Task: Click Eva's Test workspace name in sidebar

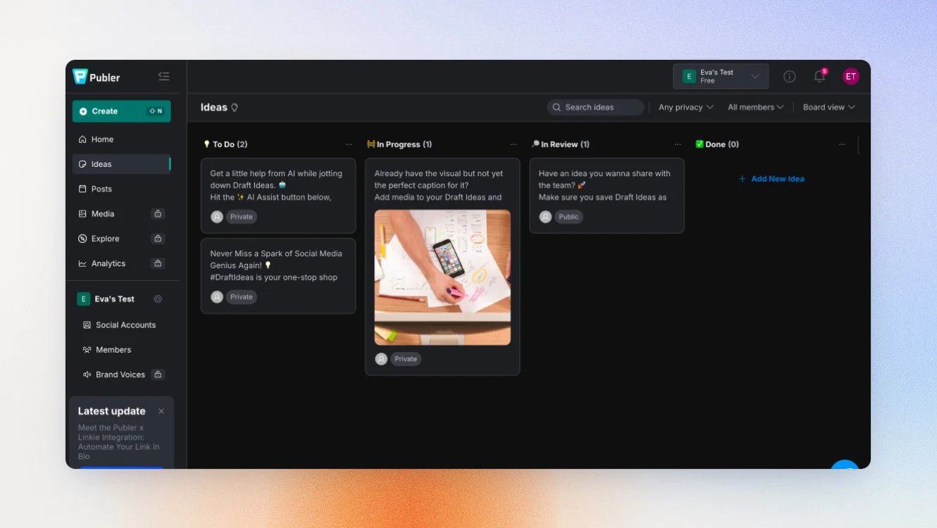Action: pos(114,299)
